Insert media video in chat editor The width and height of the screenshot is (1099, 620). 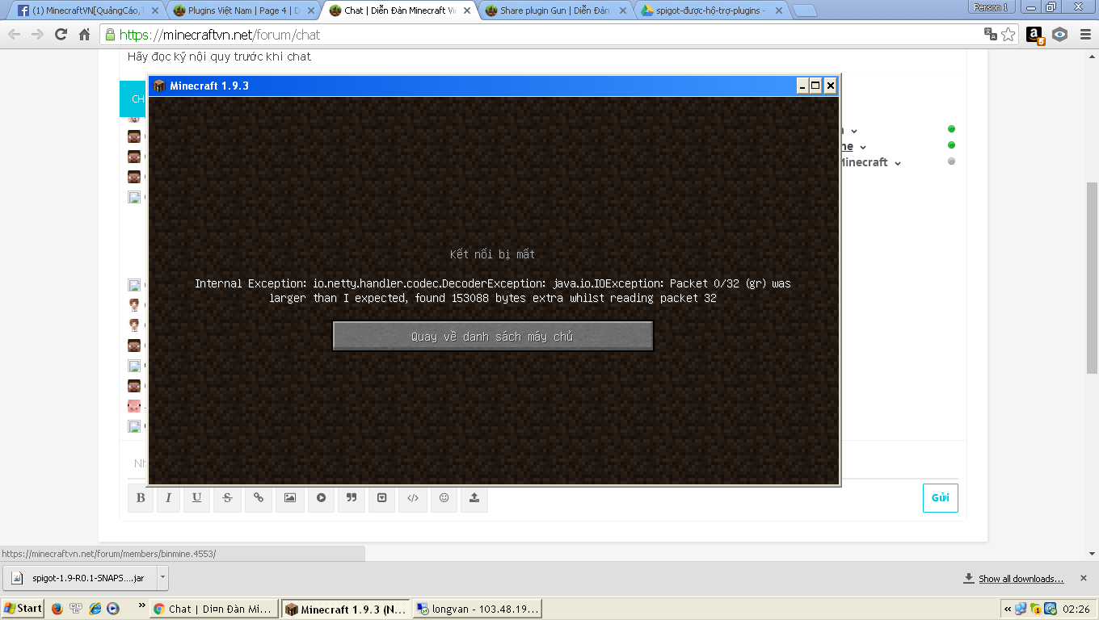(x=321, y=498)
